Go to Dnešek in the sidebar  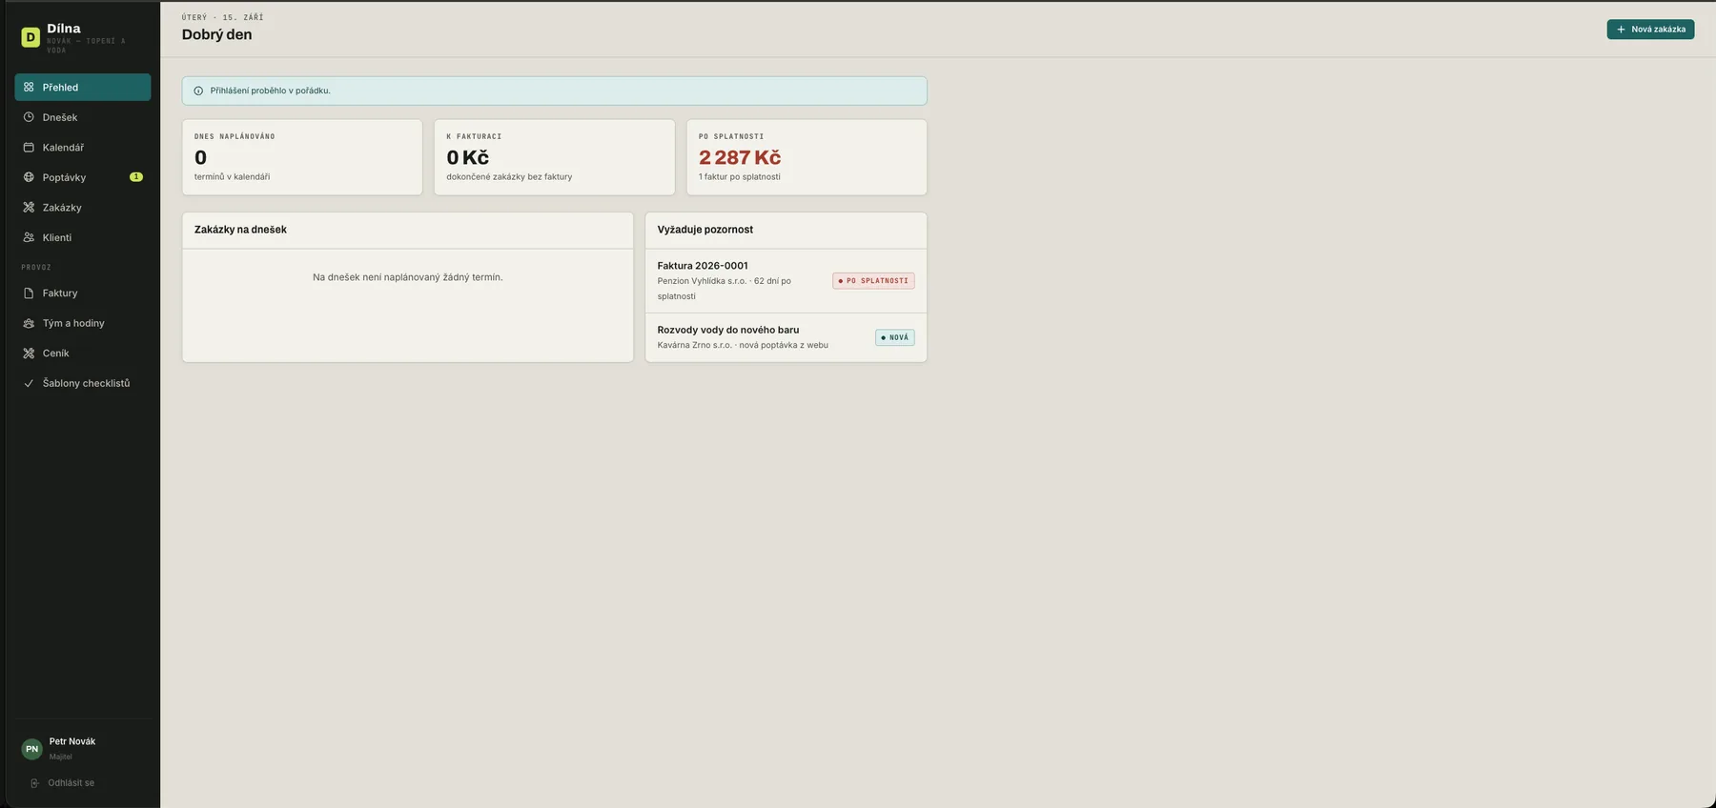[x=83, y=117]
